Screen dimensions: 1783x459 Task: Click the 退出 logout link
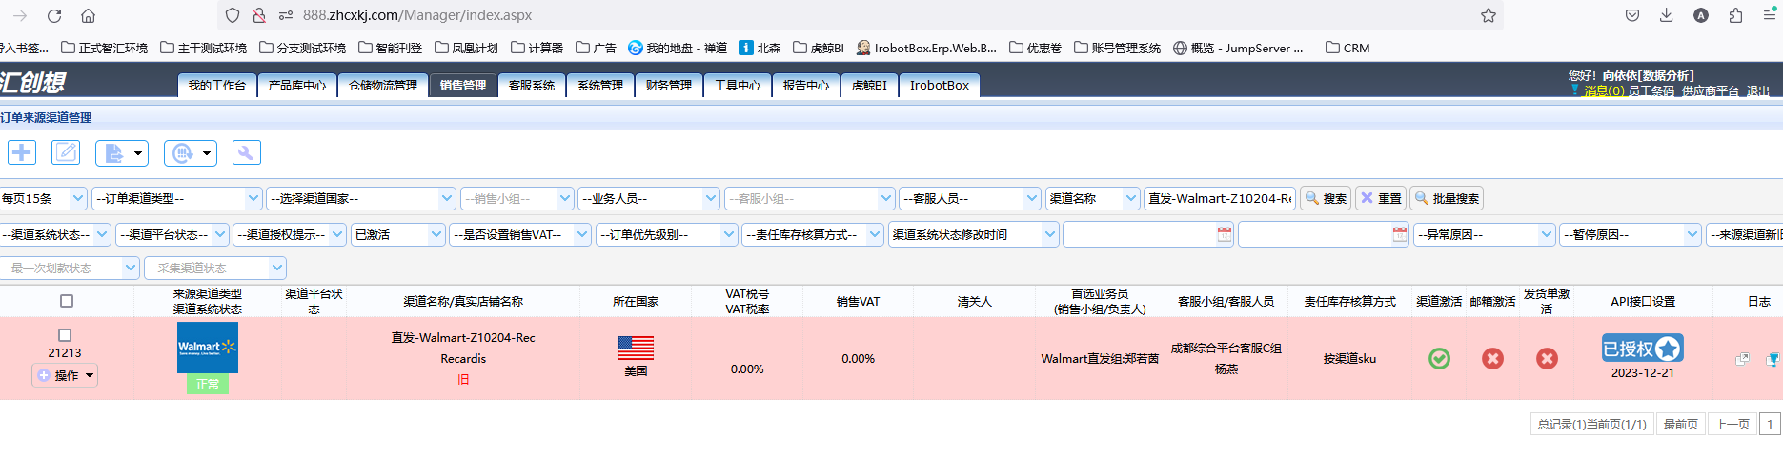click(x=1757, y=90)
